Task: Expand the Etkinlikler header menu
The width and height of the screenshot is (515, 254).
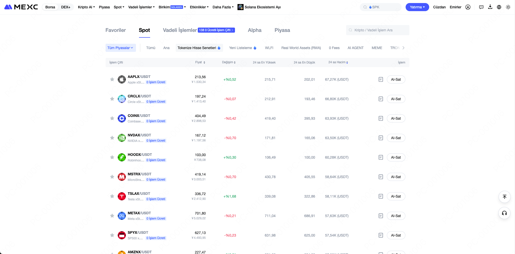Action: (199, 7)
